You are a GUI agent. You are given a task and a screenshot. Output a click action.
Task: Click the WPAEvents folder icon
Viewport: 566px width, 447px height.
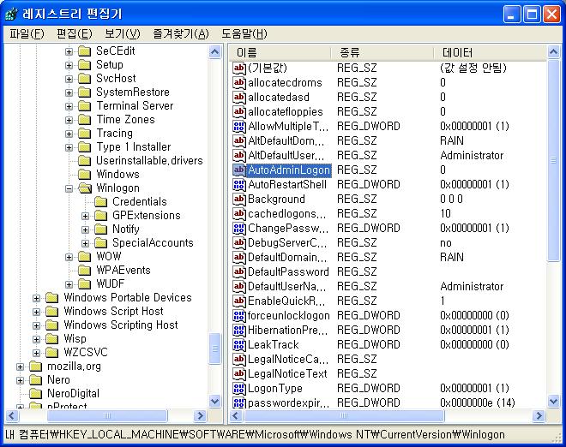pyautogui.click(x=84, y=271)
